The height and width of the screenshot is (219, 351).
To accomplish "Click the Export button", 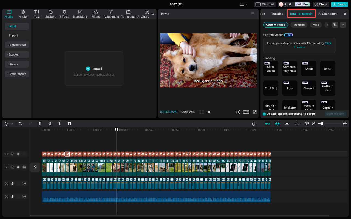I will point(339,4).
